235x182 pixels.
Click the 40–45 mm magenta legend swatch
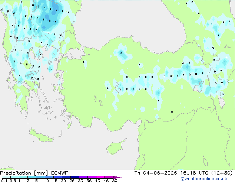pyautogui.click(x=100, y=177)
